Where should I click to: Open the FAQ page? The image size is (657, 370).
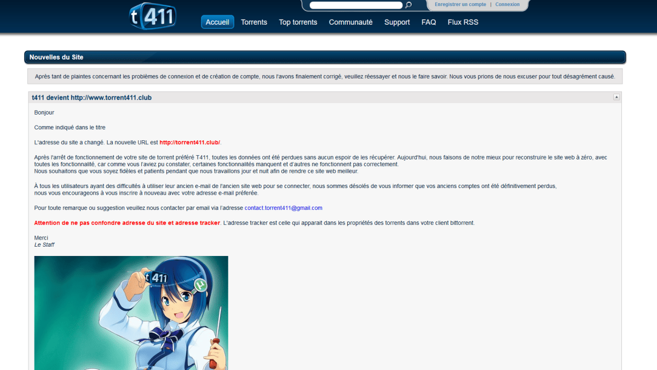coord(429,22)
